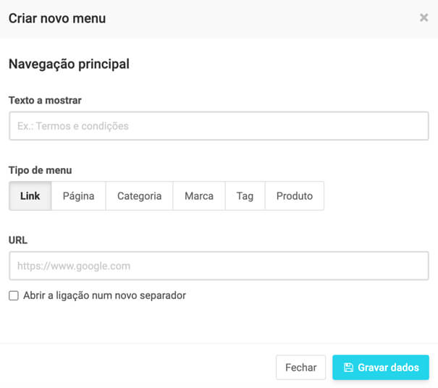Screen dimensions: 438x388
Task: Focus the Texto a mostrar input field
Action: click(x=219, y=126)
